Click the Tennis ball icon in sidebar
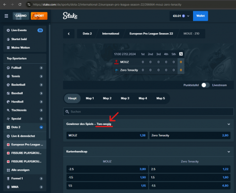Viewport: 236px width, 193px height. click(8, 76)
